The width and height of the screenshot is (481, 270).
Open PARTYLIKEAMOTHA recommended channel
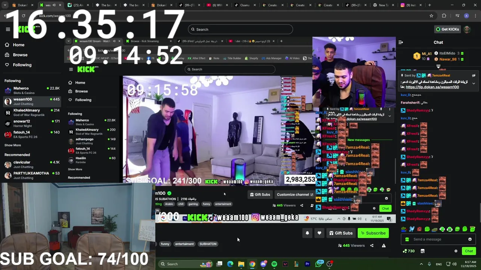(32, 175)
